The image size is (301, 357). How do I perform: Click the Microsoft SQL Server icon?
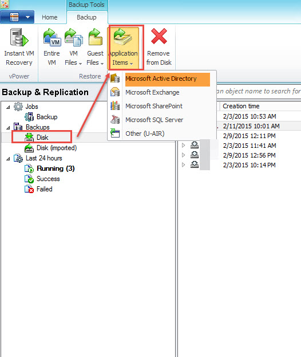[x=115, y=120]
